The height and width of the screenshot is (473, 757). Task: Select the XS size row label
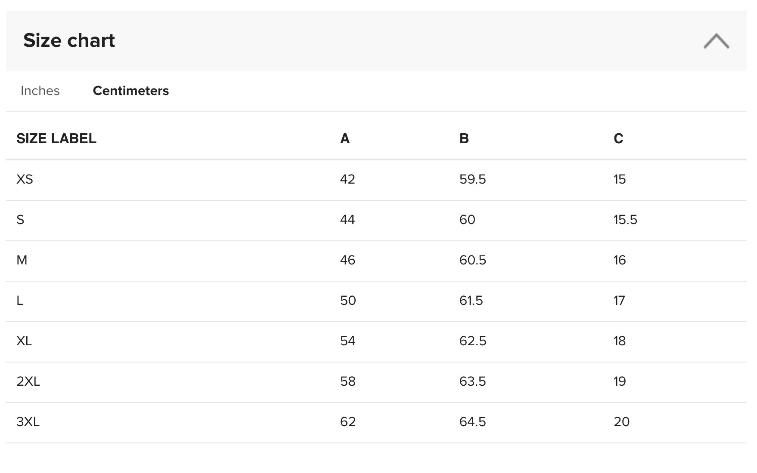tap(25, 179)
